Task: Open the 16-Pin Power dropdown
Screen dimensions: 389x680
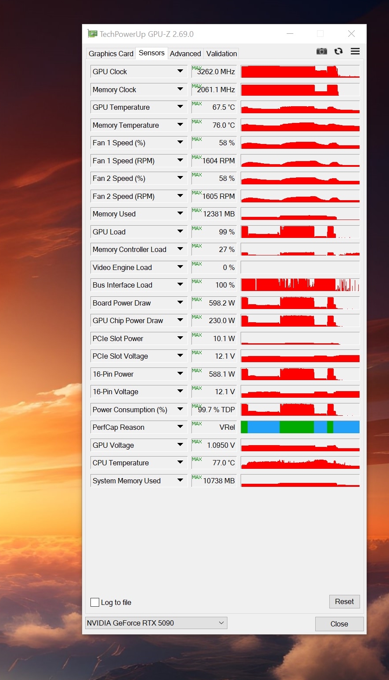Action: (180, 374)
